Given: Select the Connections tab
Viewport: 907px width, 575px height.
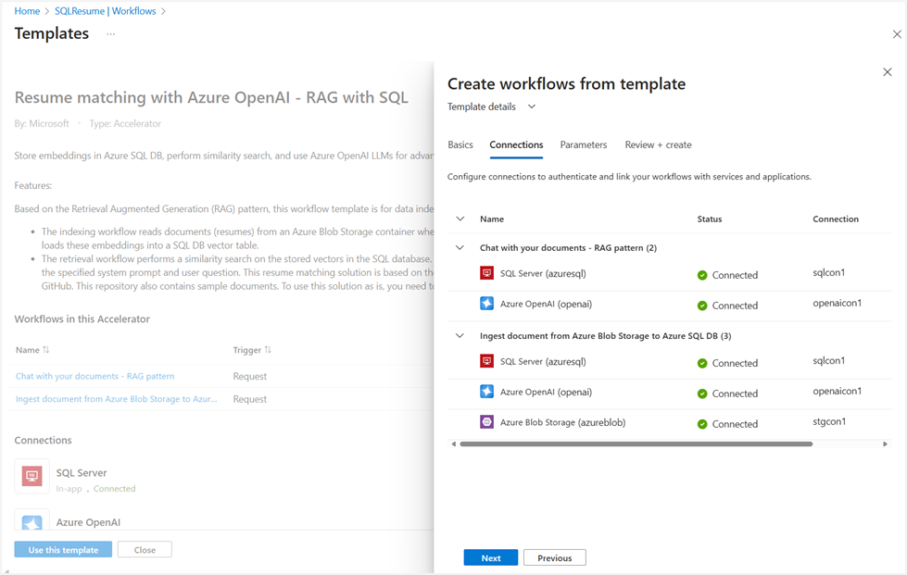Looking at the screenshot, I should 516,144.
